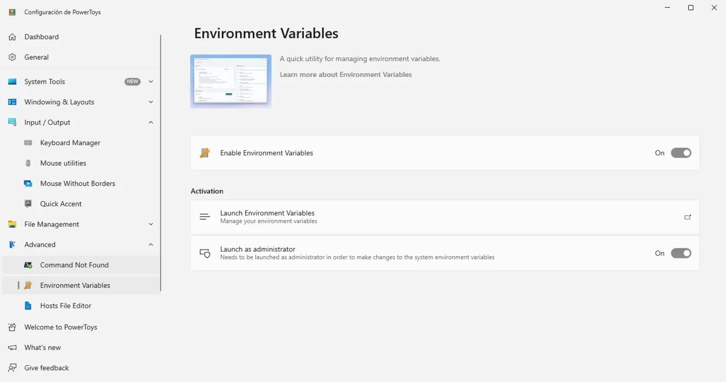Click the Environment Variables preview thumbnail
The height and width of the screenshot is (382, 726).
point(231,81)
